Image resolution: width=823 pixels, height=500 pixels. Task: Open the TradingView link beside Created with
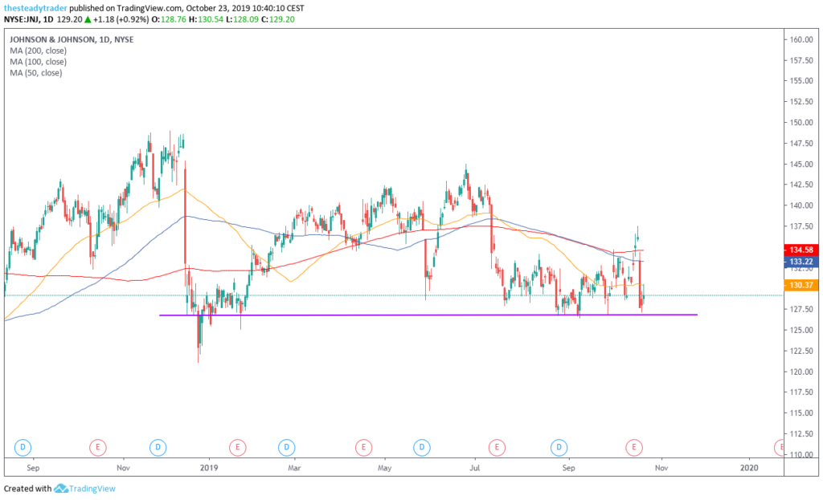click(x=92, y=489)
